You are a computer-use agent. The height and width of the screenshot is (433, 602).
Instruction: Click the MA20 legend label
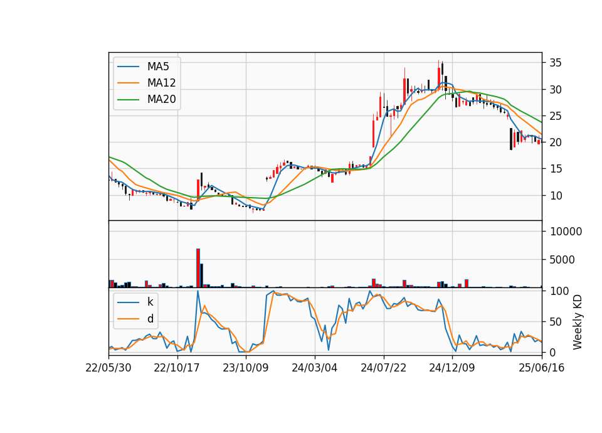click(x=161, y=99)
